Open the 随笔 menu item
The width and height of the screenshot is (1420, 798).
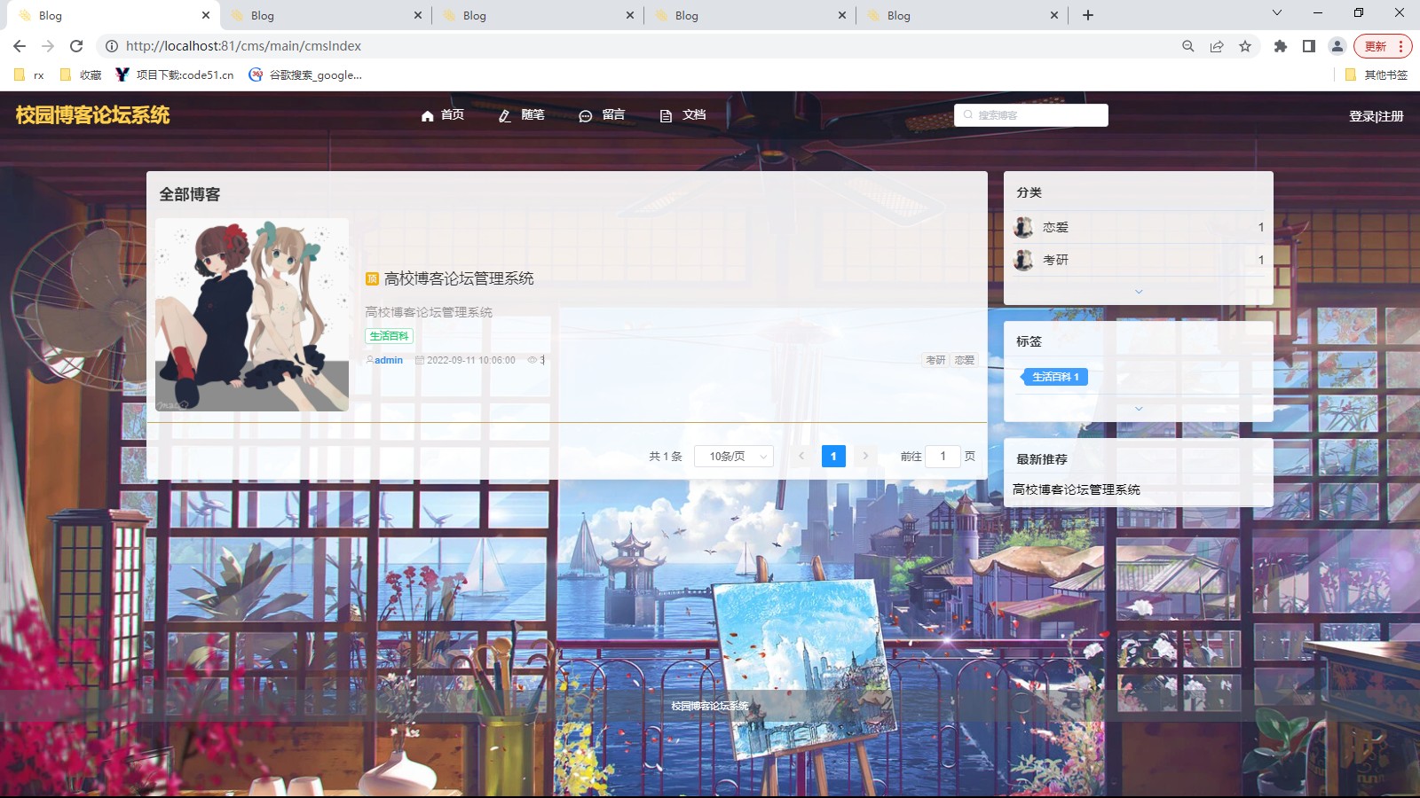(521, 115)
